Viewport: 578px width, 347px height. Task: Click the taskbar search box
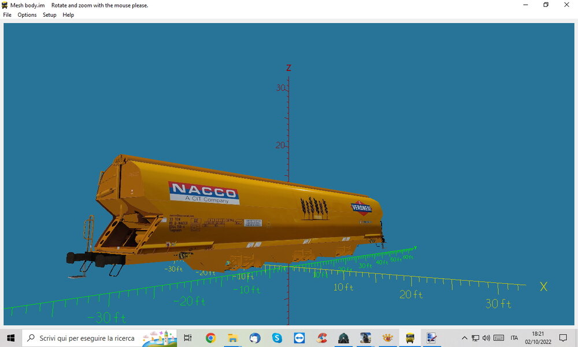click(99, 338)
